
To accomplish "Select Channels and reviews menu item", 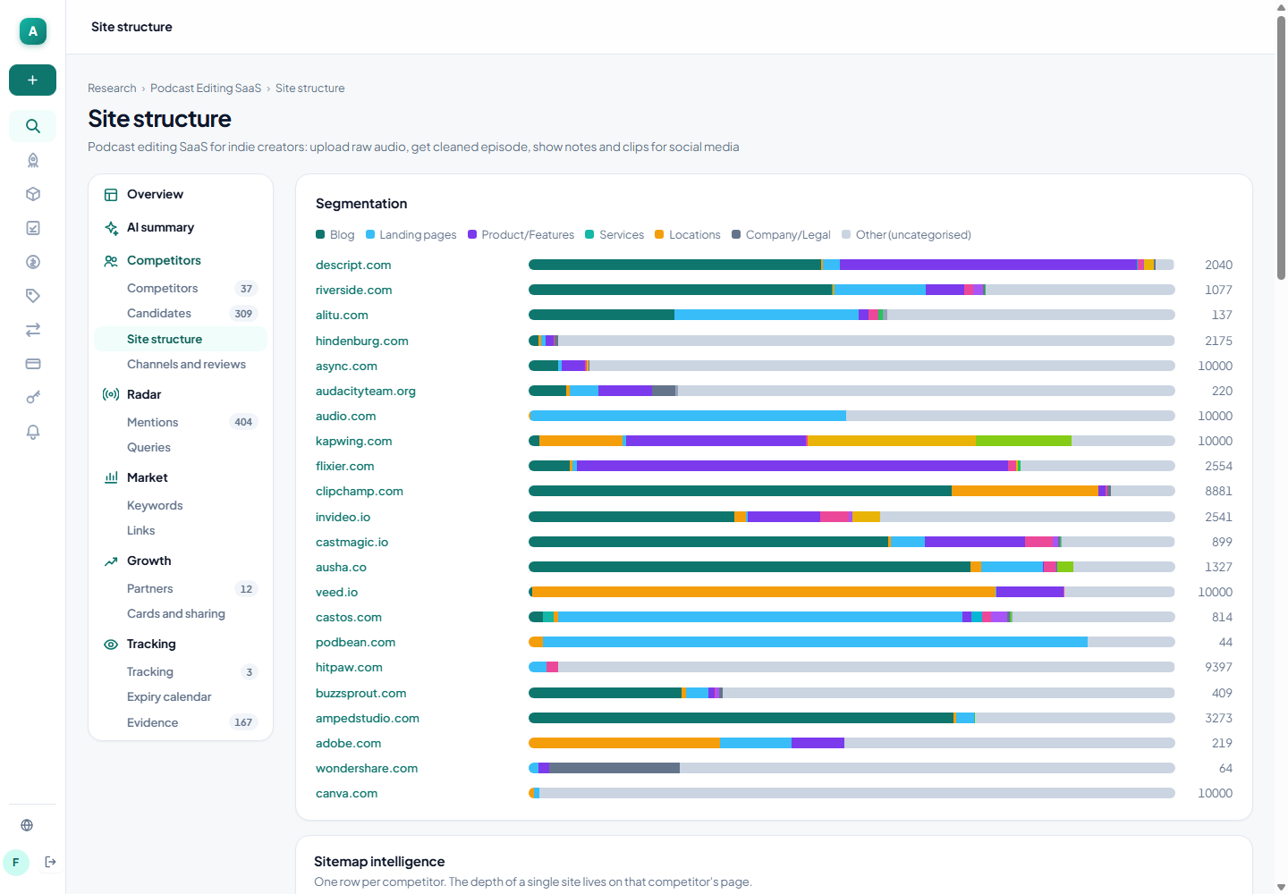I will click(x=181, y=364).
